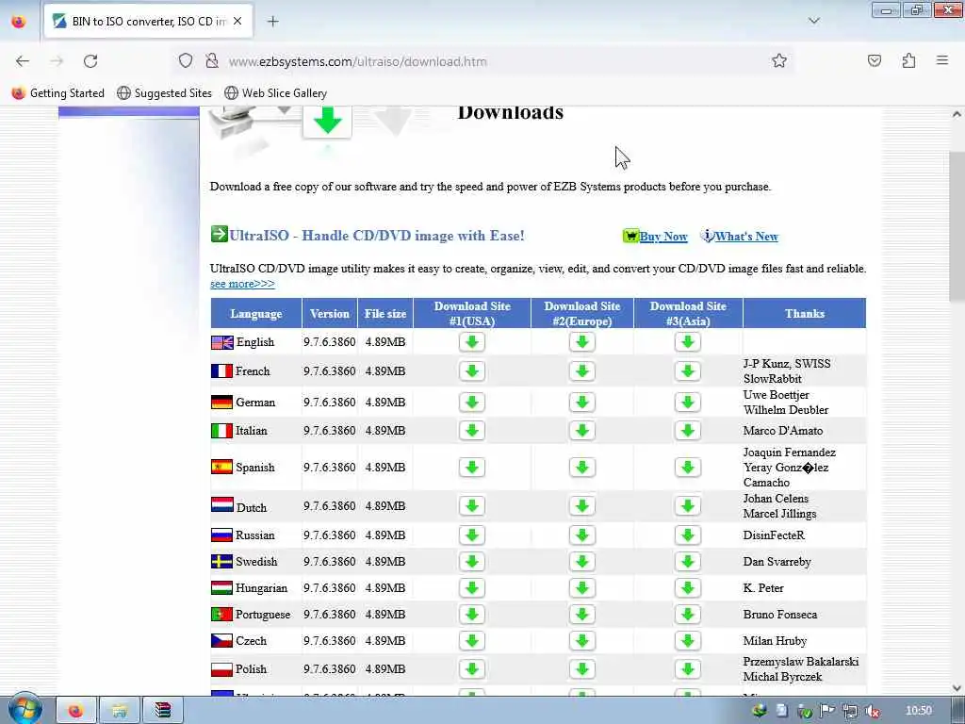Download German version from Asia site
The image size is (965, 724).
click(687, 403)
